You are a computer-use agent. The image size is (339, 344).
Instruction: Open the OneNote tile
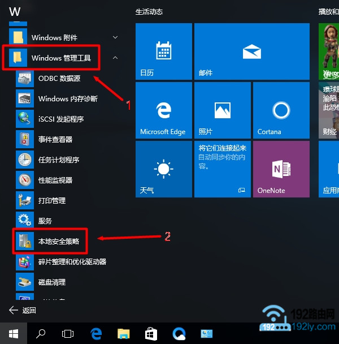pos(281,169)
